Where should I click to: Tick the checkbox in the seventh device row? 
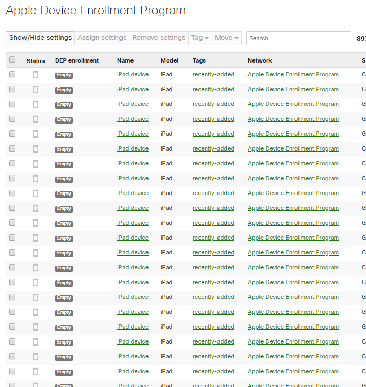[12, 163]
